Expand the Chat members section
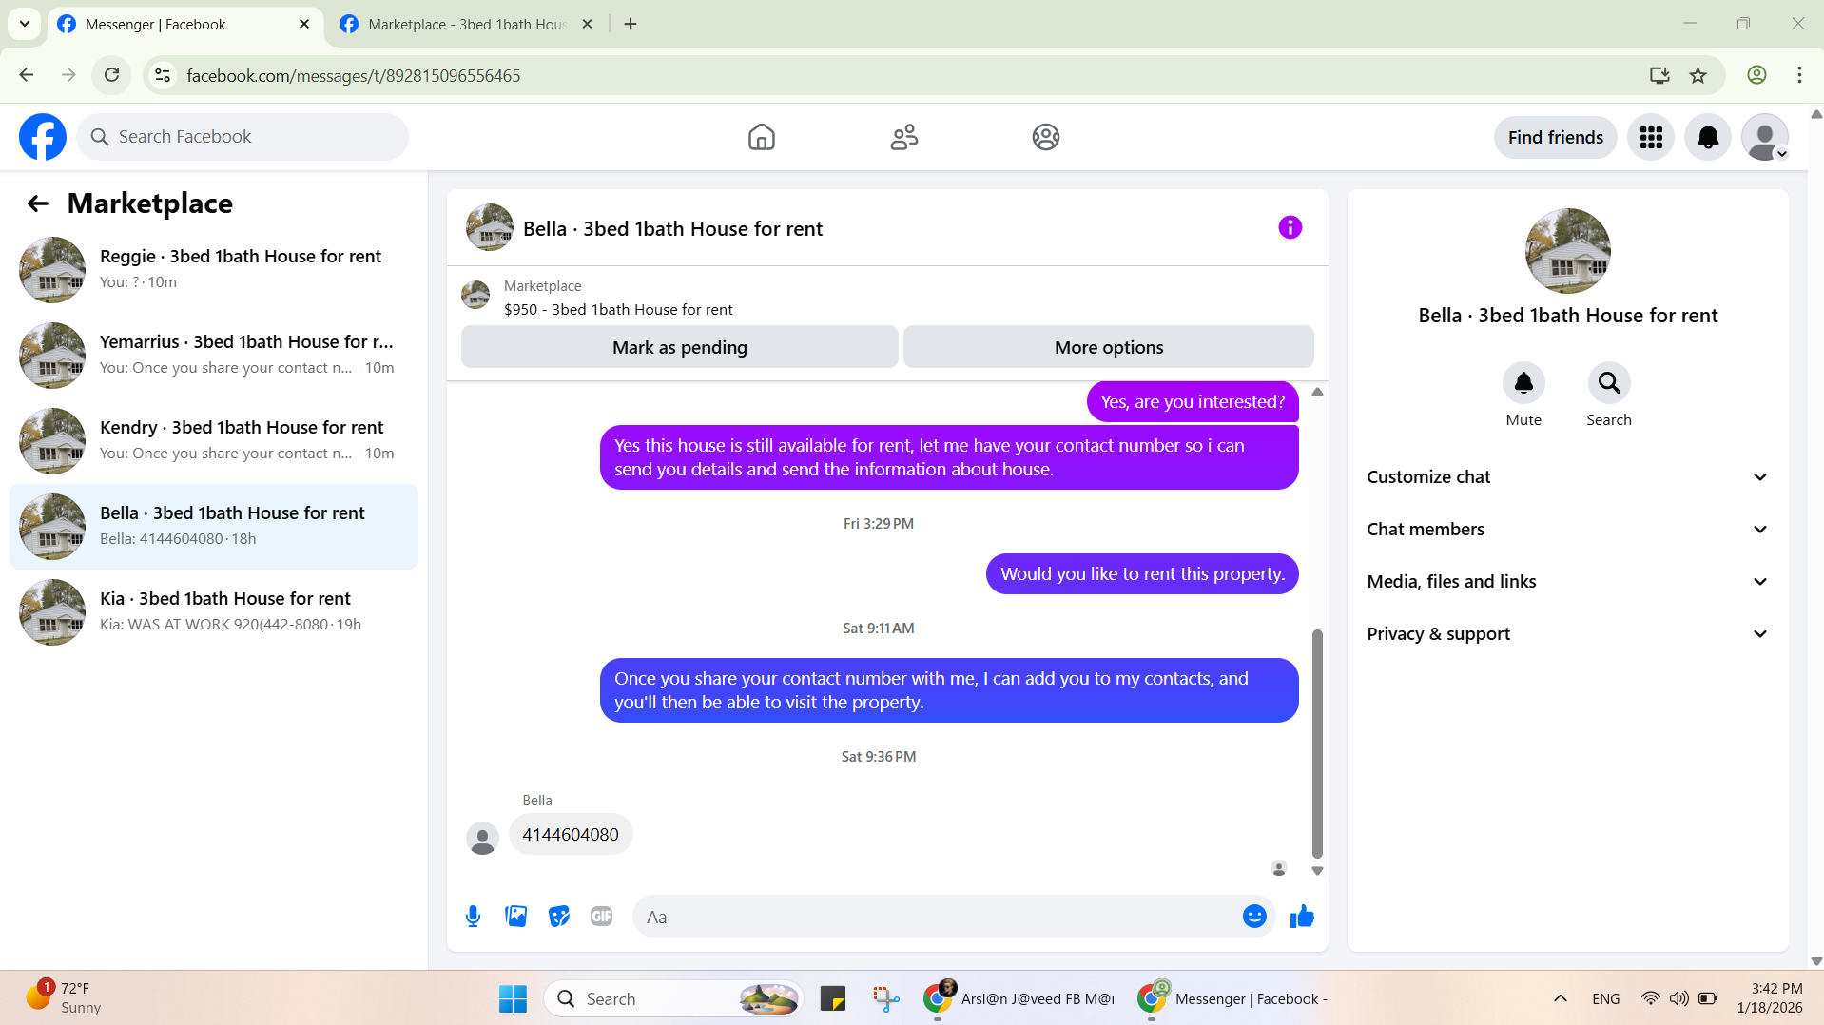Image resolution: width=1824 pixels, height=1025 pixels. (x=1567, y=530)
